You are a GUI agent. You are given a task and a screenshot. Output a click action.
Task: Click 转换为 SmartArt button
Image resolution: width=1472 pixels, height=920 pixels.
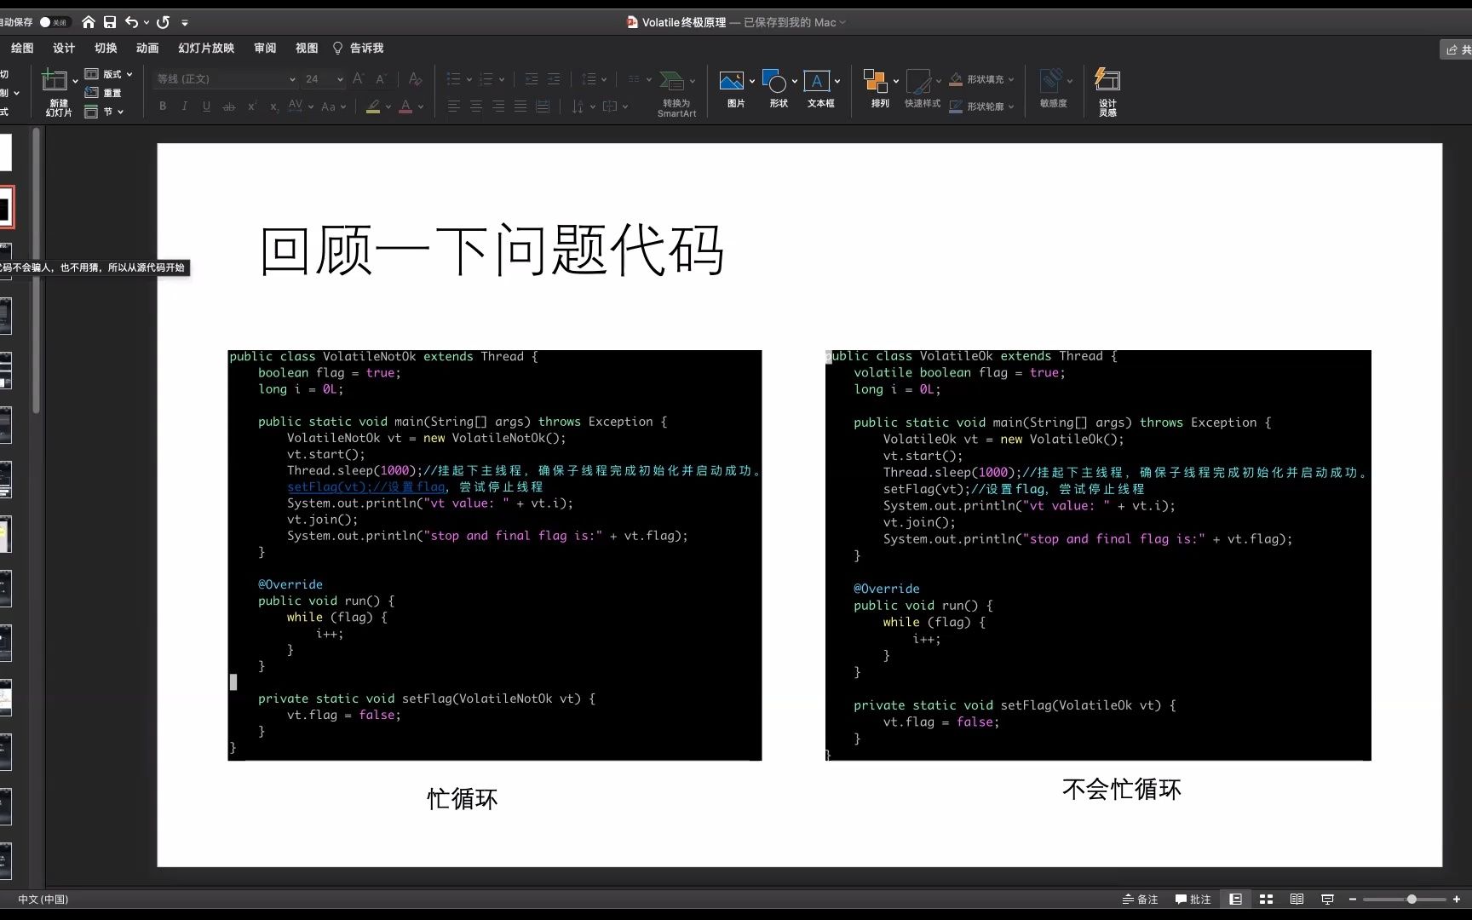676,93
